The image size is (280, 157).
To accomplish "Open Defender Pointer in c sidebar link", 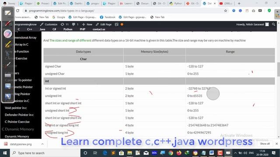I will (19, 115).
